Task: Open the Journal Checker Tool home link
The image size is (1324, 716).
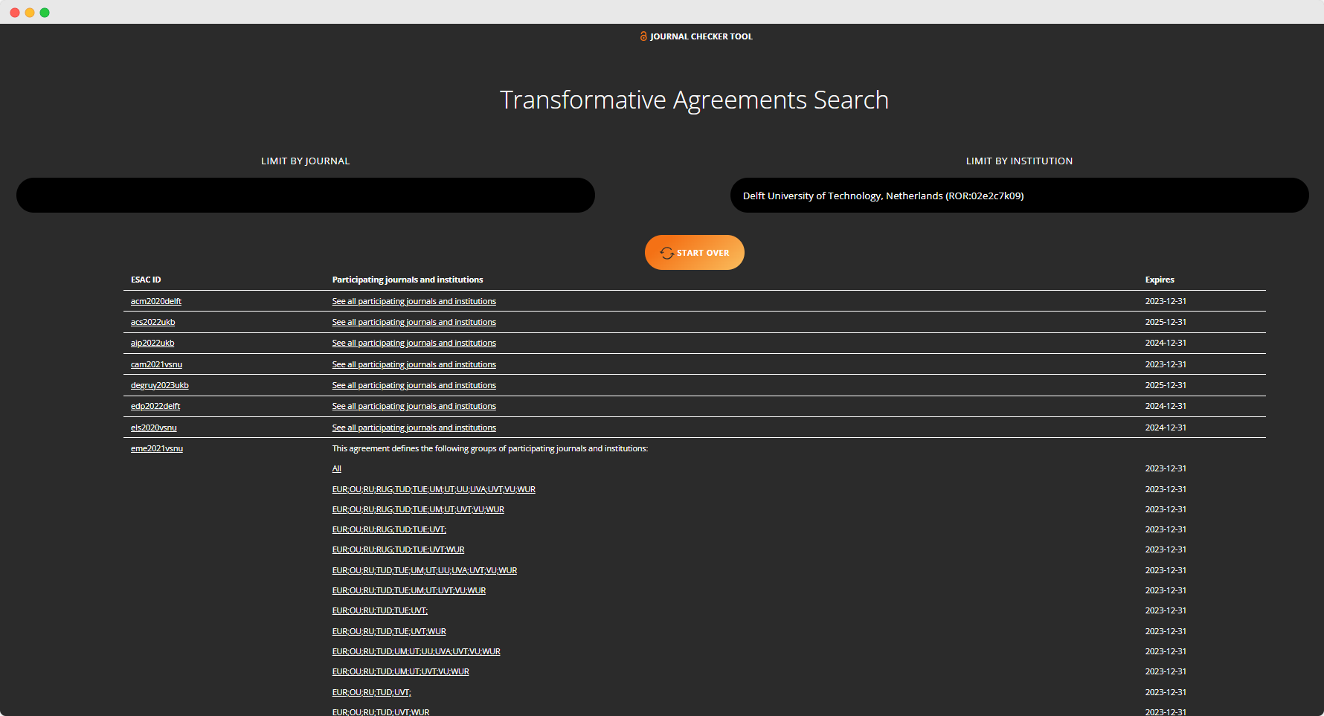Action: (695, 36)
